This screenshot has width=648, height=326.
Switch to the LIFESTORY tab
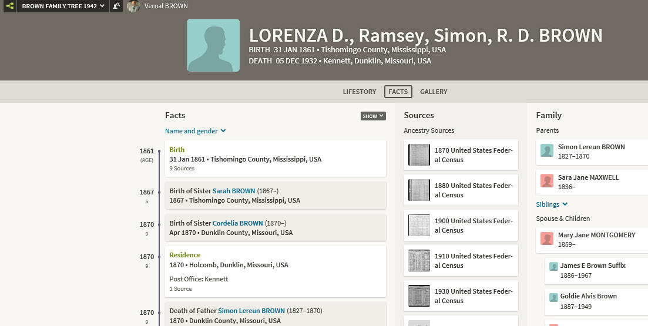[x=360, y=92]
